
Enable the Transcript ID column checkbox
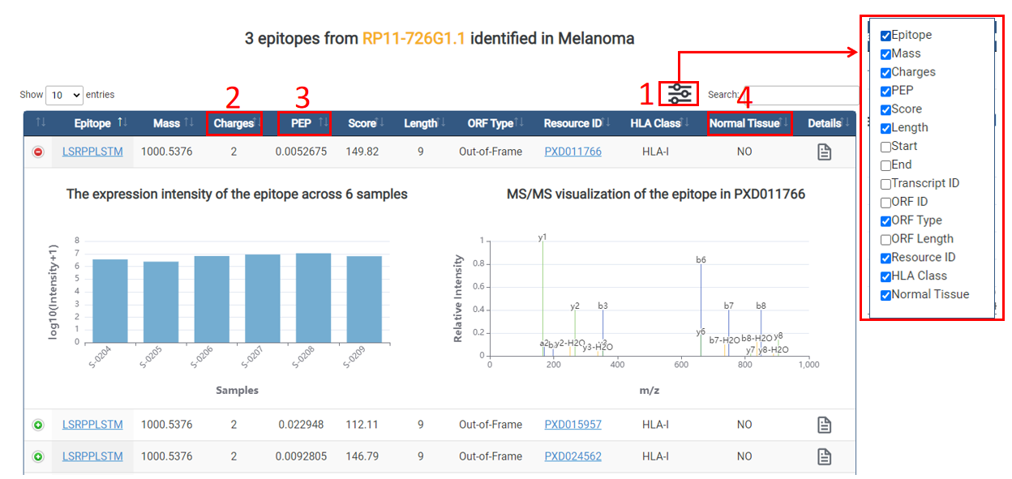[x=885, y=184]
